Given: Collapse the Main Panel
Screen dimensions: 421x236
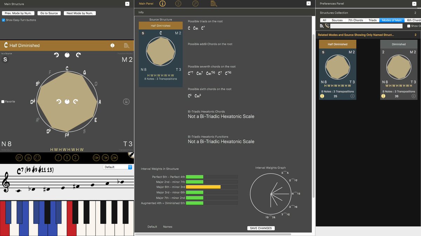Looking at the screenshot, I should pos(308,4).
